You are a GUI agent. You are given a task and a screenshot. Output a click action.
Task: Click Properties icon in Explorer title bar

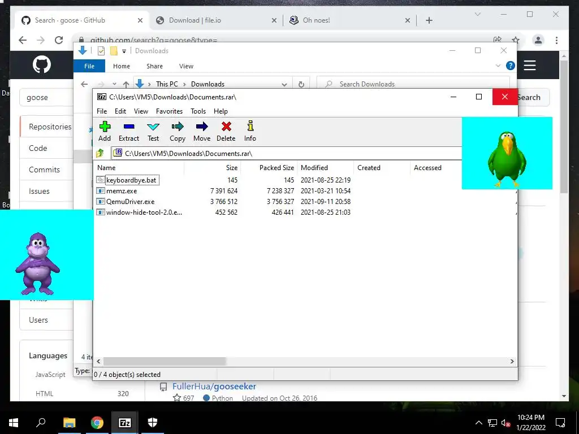[x=101, y=51]
